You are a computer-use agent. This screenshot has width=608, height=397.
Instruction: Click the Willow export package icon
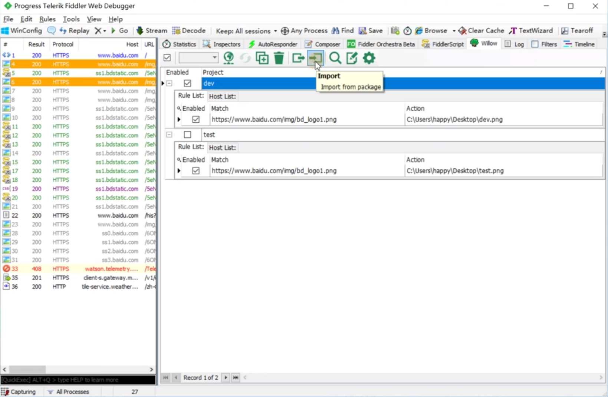(298, 58)
